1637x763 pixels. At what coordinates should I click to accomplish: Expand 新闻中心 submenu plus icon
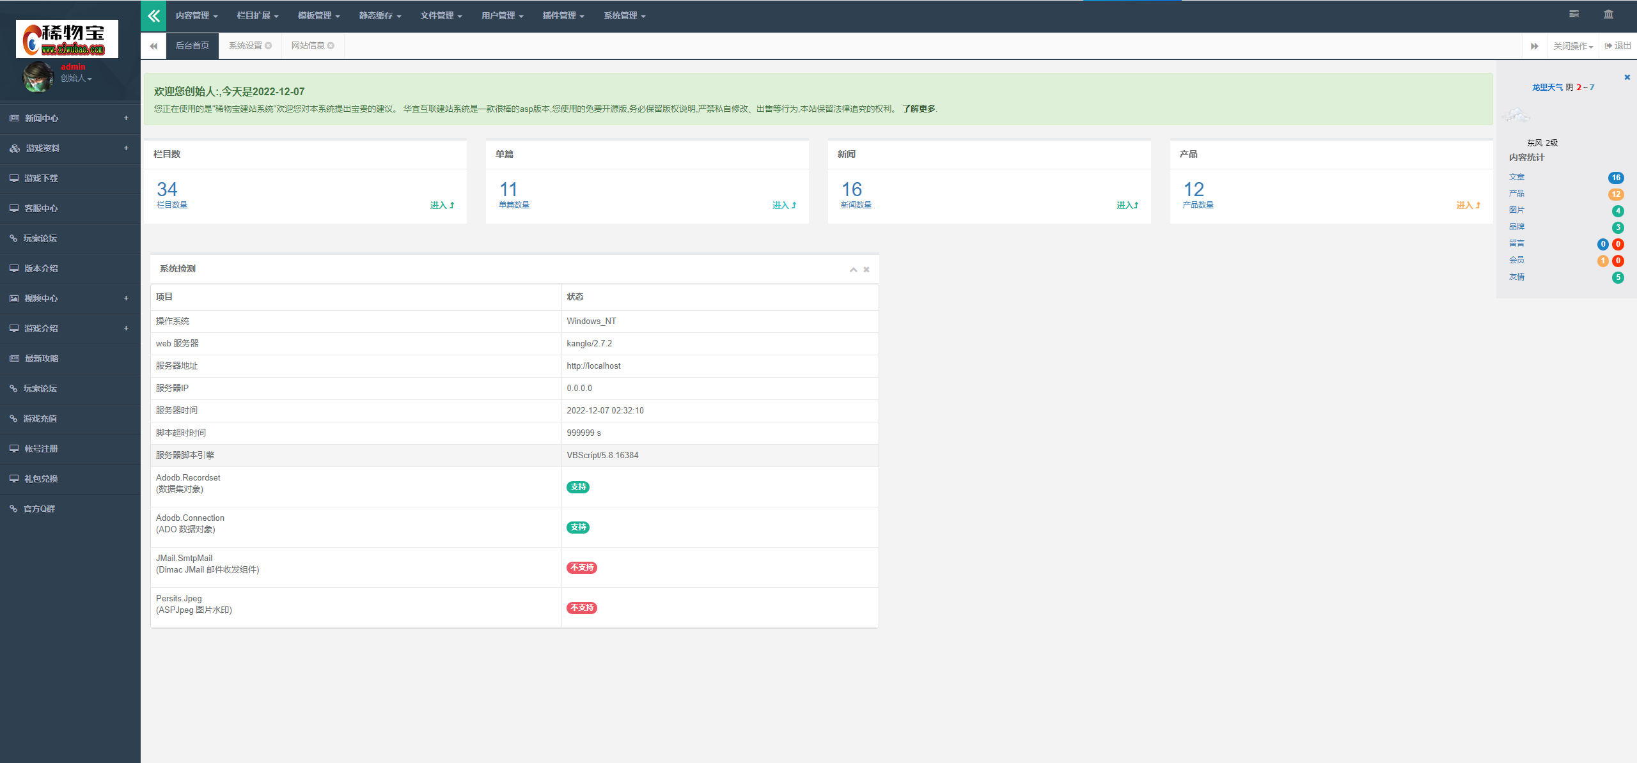pos(126,118)
